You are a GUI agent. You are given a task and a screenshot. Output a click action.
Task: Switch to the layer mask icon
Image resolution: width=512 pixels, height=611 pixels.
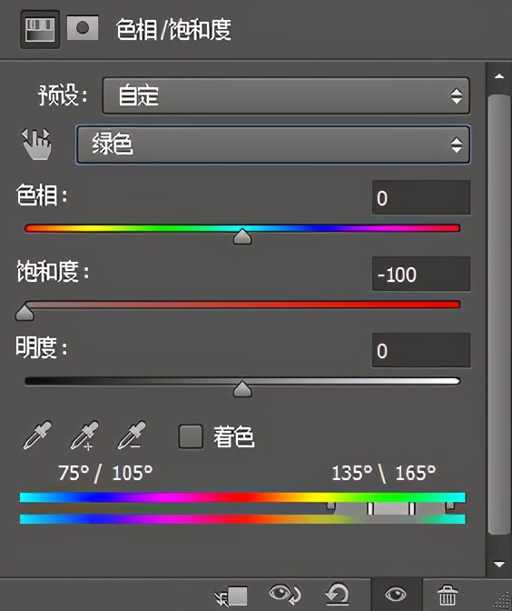83,28
